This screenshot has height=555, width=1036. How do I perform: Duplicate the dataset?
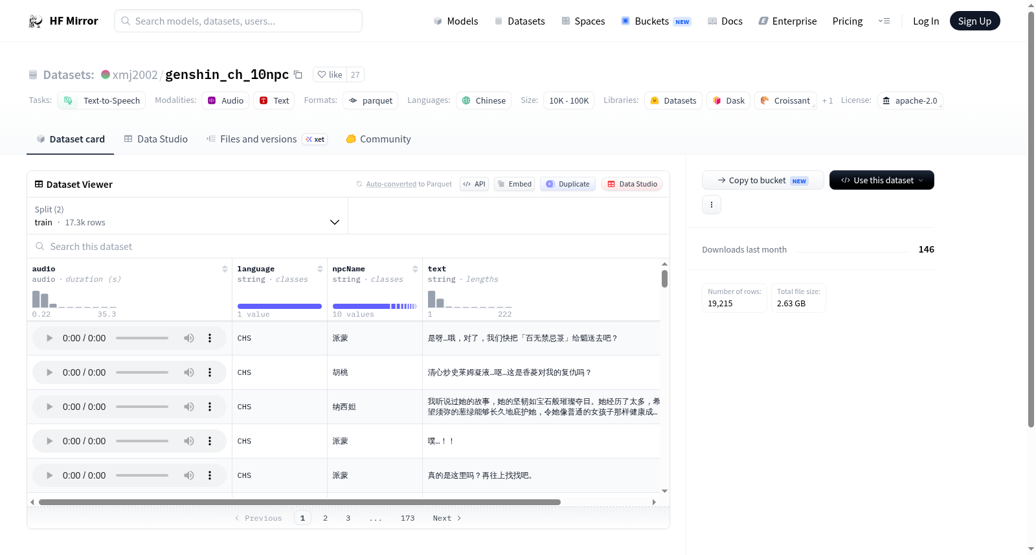[x=568, y=184]
